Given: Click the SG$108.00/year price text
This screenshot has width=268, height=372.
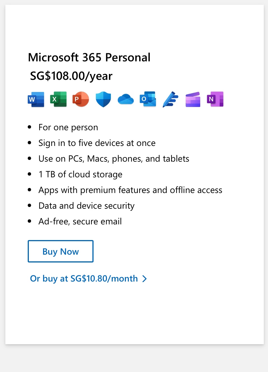Looking at the screenshot, I should coord(71,76).
